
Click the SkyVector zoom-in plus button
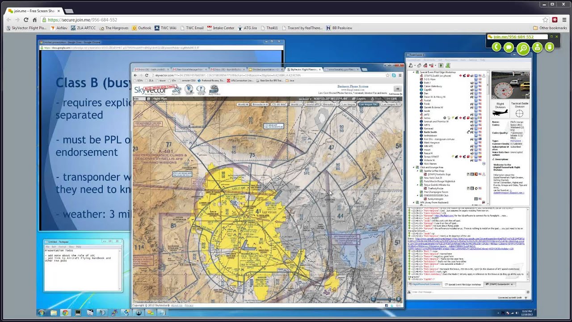coord(398,299)
